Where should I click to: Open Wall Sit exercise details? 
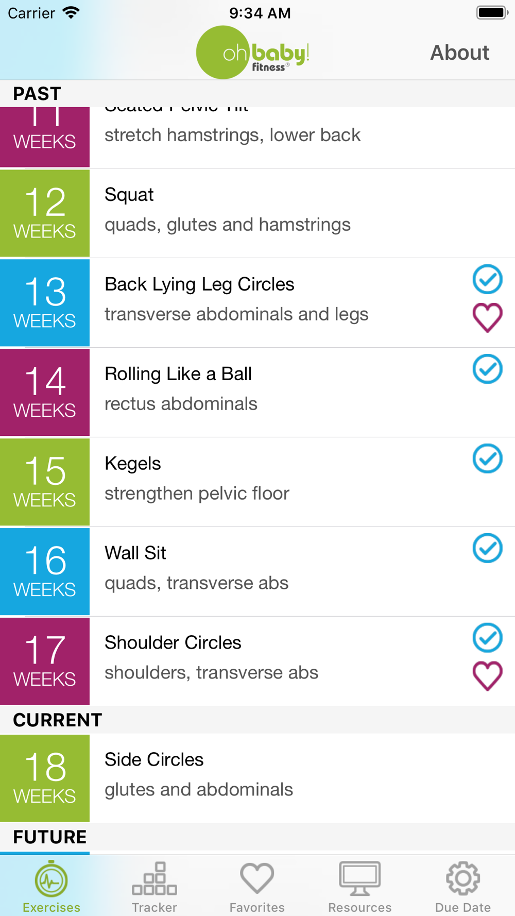257,572
